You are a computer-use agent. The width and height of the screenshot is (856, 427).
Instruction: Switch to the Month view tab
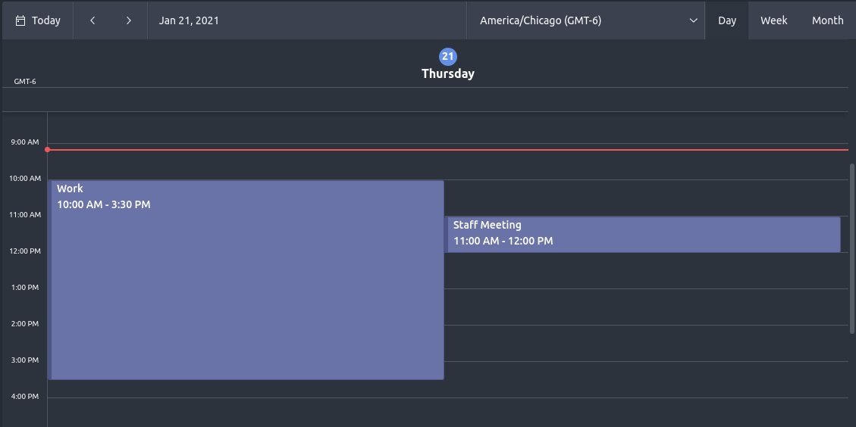[827, 20]
